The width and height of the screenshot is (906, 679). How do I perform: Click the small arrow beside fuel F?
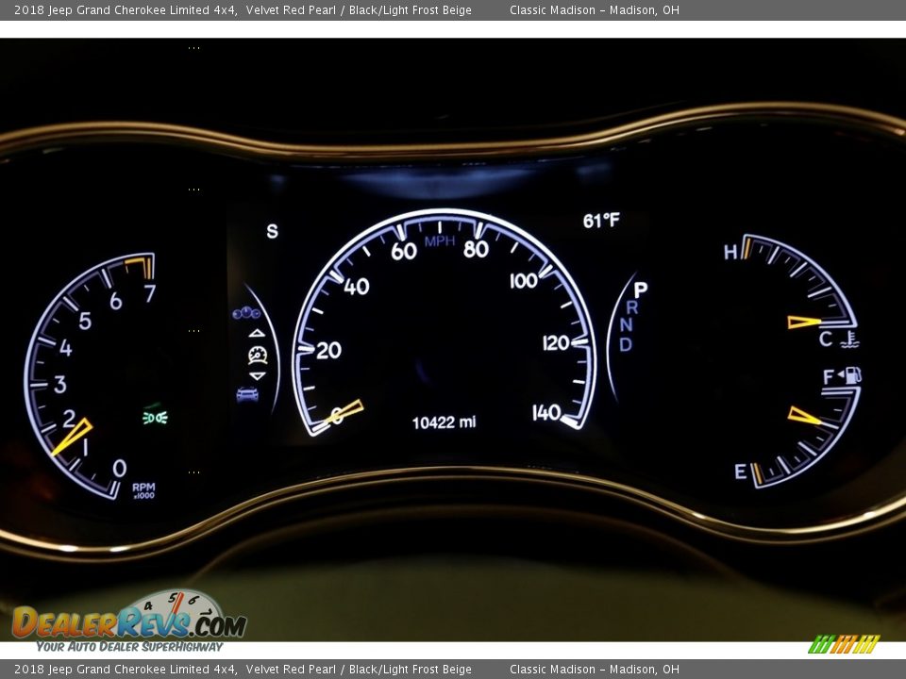point(839,376)
